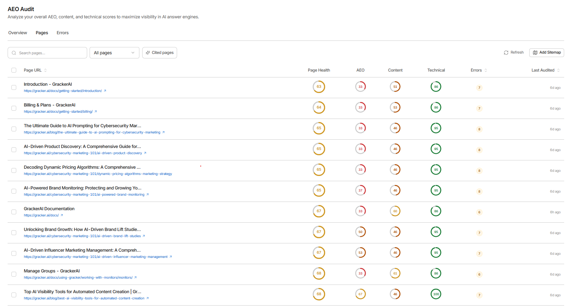The image size is (569, 307).
Task: Click the Content column header
Action: pyautogui.click(x=395, y=70)
